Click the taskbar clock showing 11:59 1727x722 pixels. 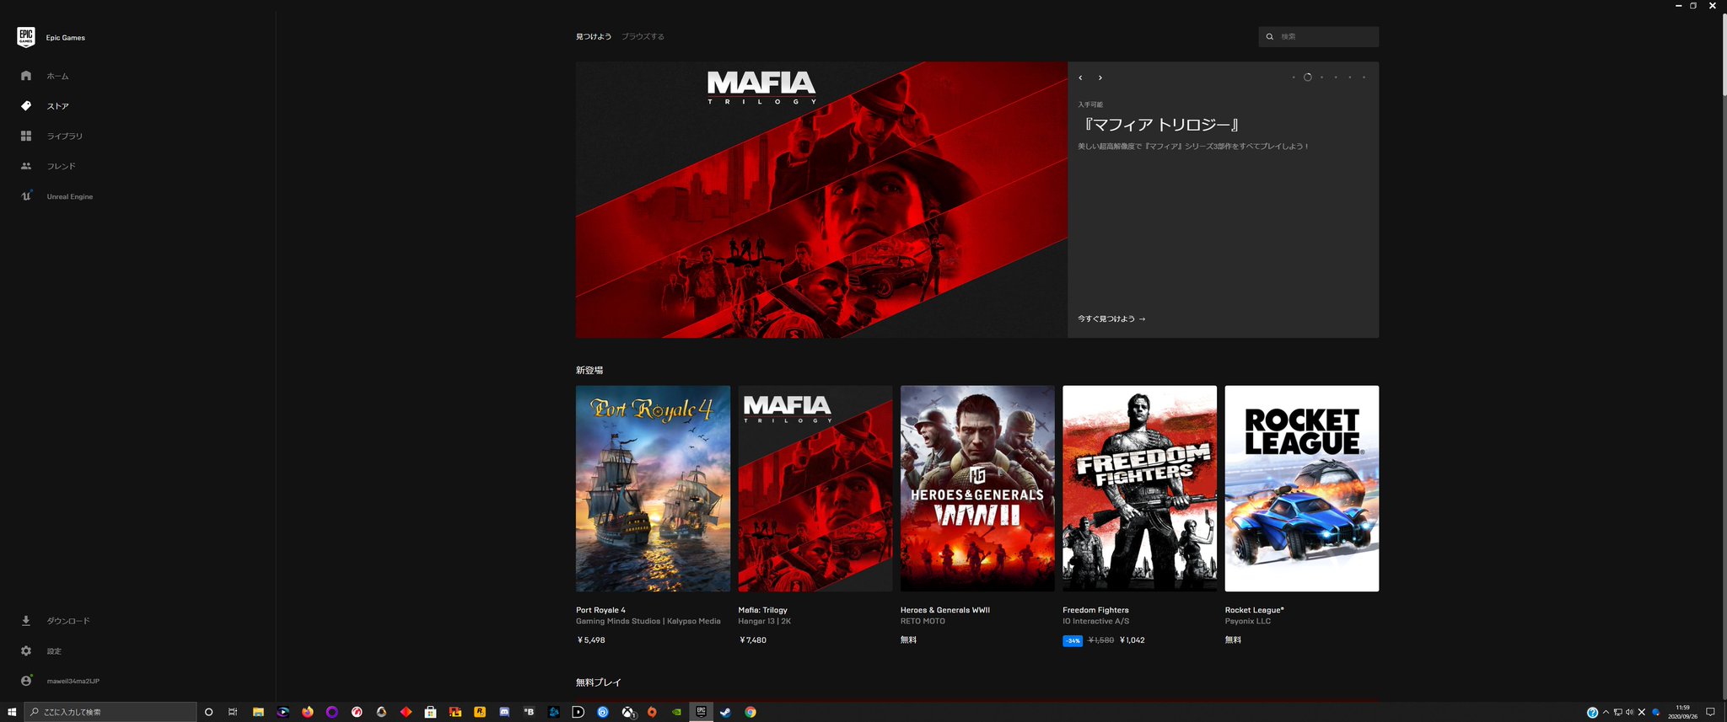coord(1682,712)
